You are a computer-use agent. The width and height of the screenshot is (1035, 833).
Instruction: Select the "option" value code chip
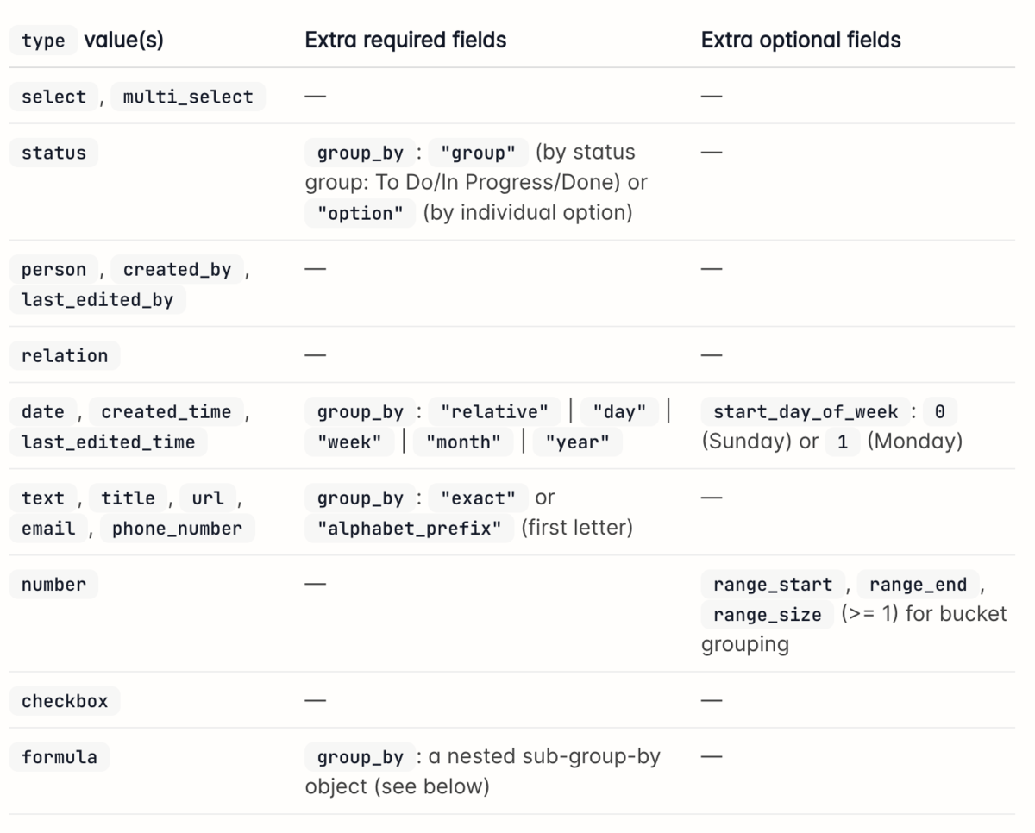coord(360,213)
